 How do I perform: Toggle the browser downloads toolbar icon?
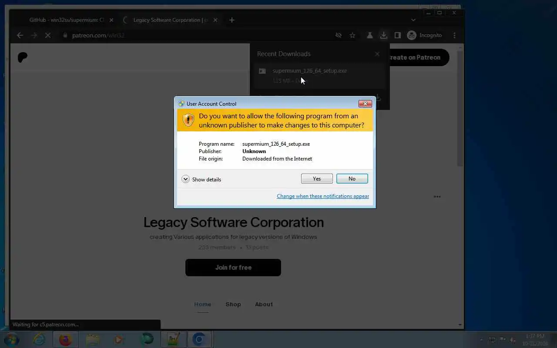click(x=383, y=35)
